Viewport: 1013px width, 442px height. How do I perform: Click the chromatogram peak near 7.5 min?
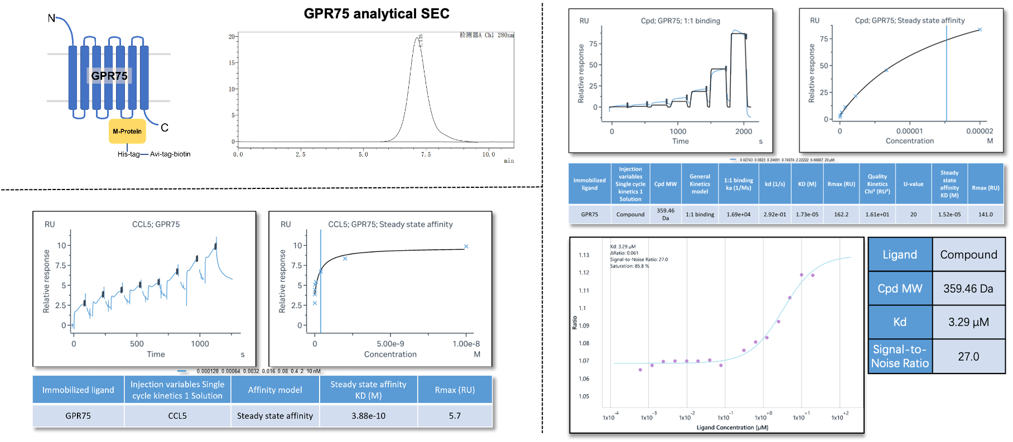tap(417, 39)
